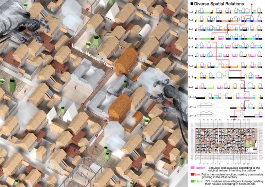Screen dimensions: 265x187
Task: Click the green Future legend swatch
Action: tap(192, 181)
